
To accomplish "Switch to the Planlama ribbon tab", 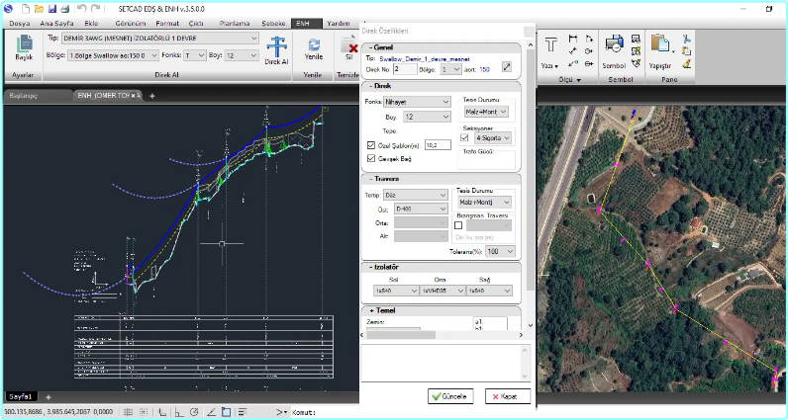I will 235,23.
